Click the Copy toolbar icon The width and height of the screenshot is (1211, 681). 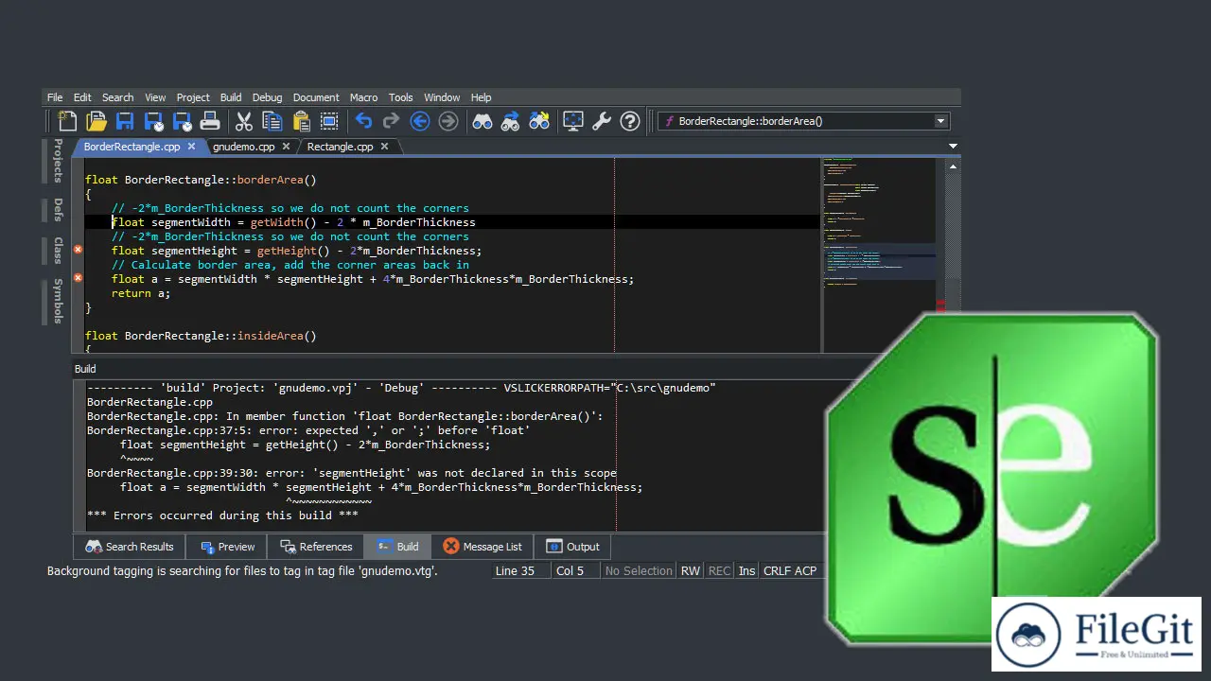coord(272,121)
